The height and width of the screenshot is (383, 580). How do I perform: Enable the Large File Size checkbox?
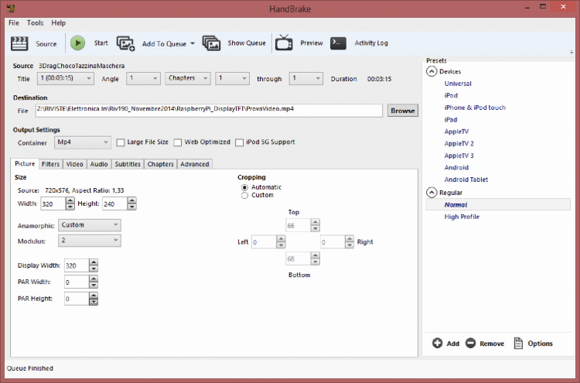coord(121,142)
